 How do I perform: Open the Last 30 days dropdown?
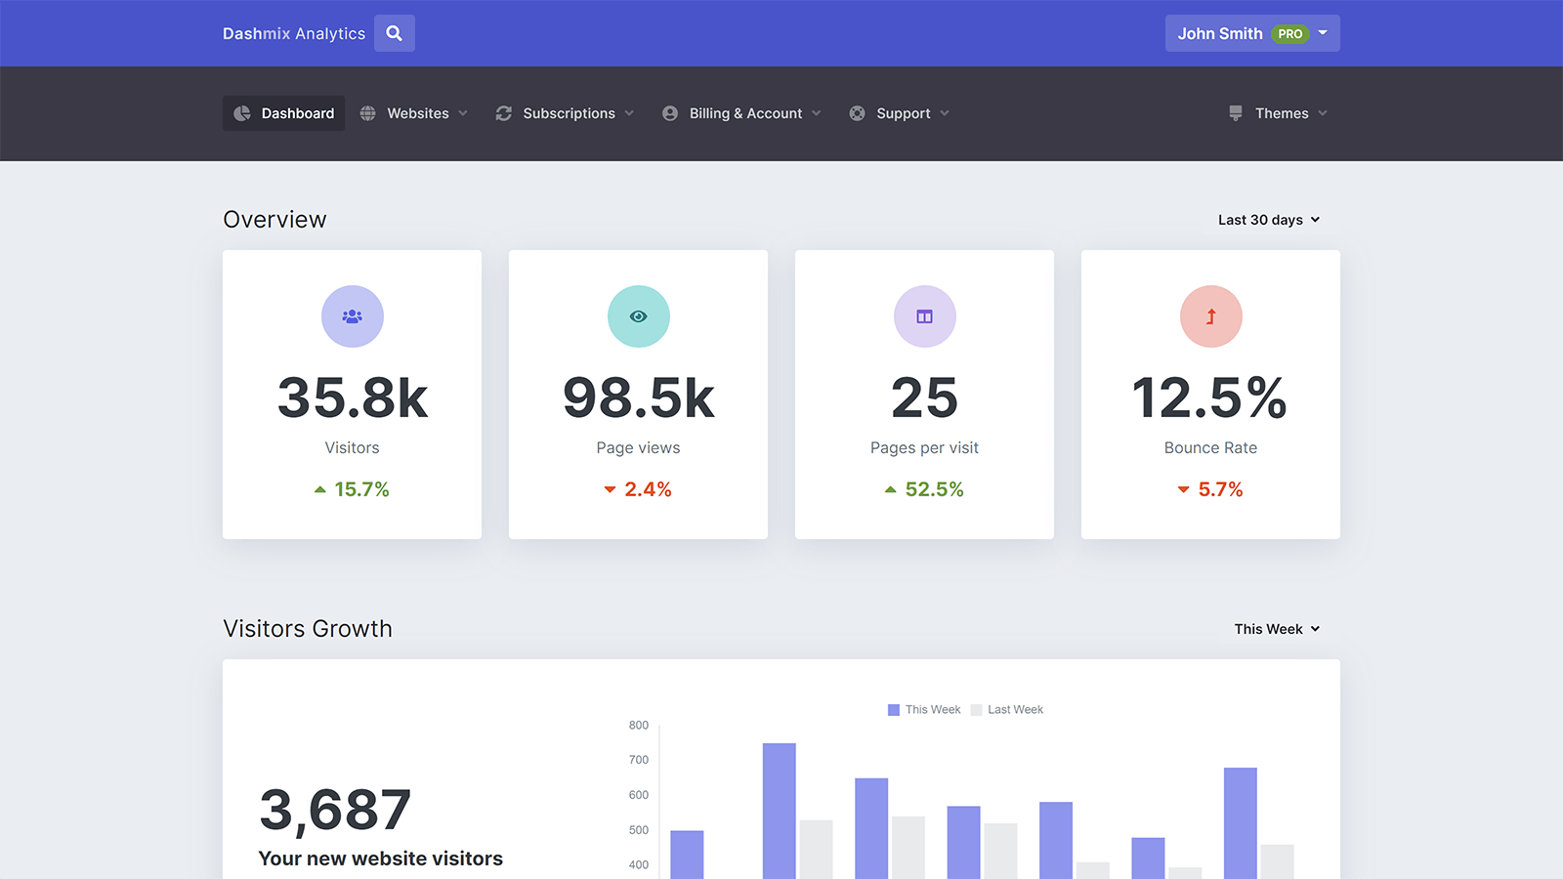pos(1268,220)
